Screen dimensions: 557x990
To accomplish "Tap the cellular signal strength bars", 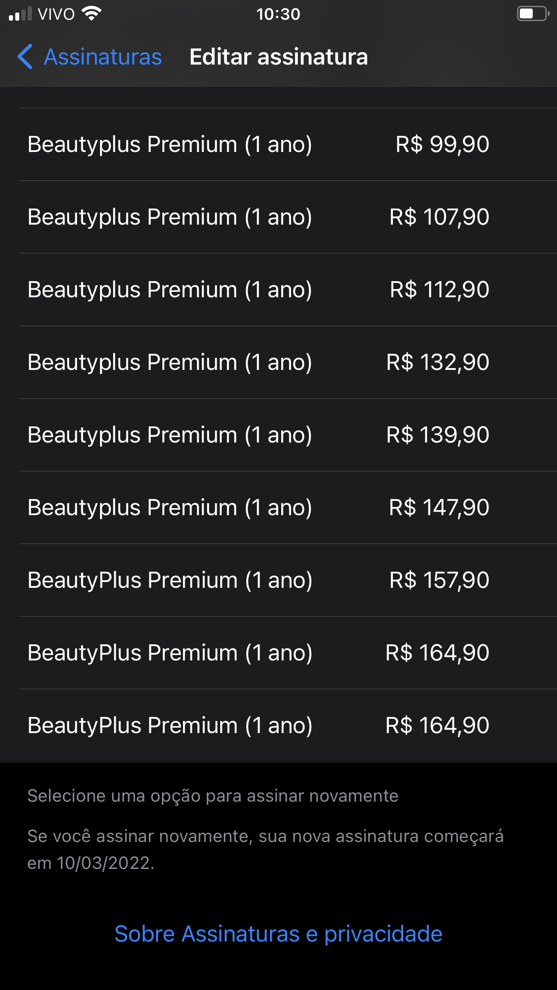I will click(x=20, y=14).
